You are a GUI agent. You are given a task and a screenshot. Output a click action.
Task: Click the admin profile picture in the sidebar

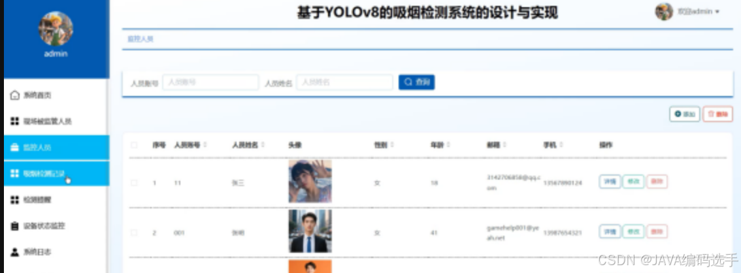click(56, 29)
